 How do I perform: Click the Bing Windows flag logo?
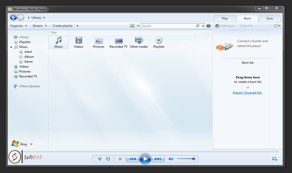(15, 144)
